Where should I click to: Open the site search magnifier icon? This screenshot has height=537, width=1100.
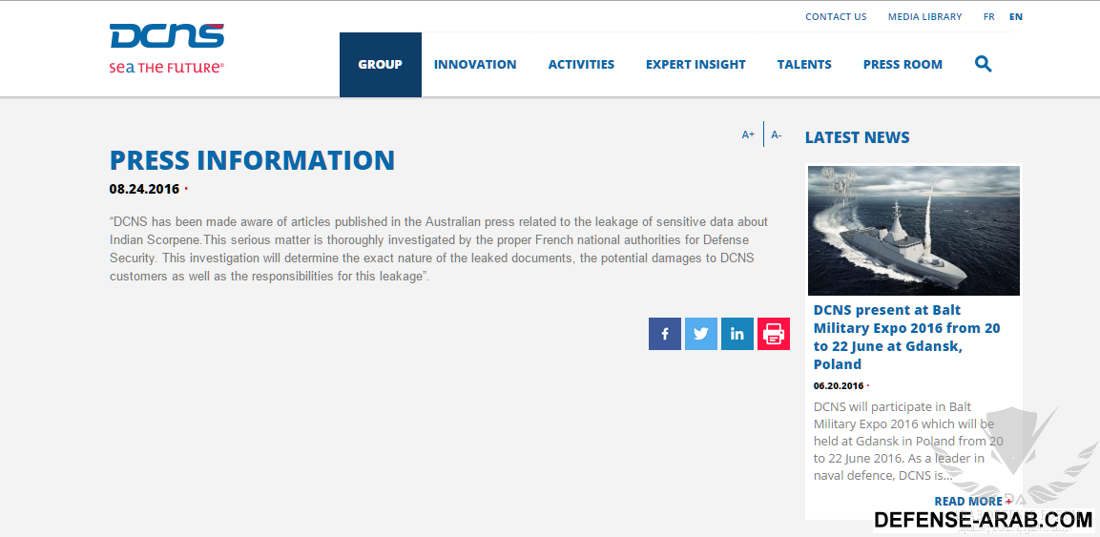tap(984, 64)
